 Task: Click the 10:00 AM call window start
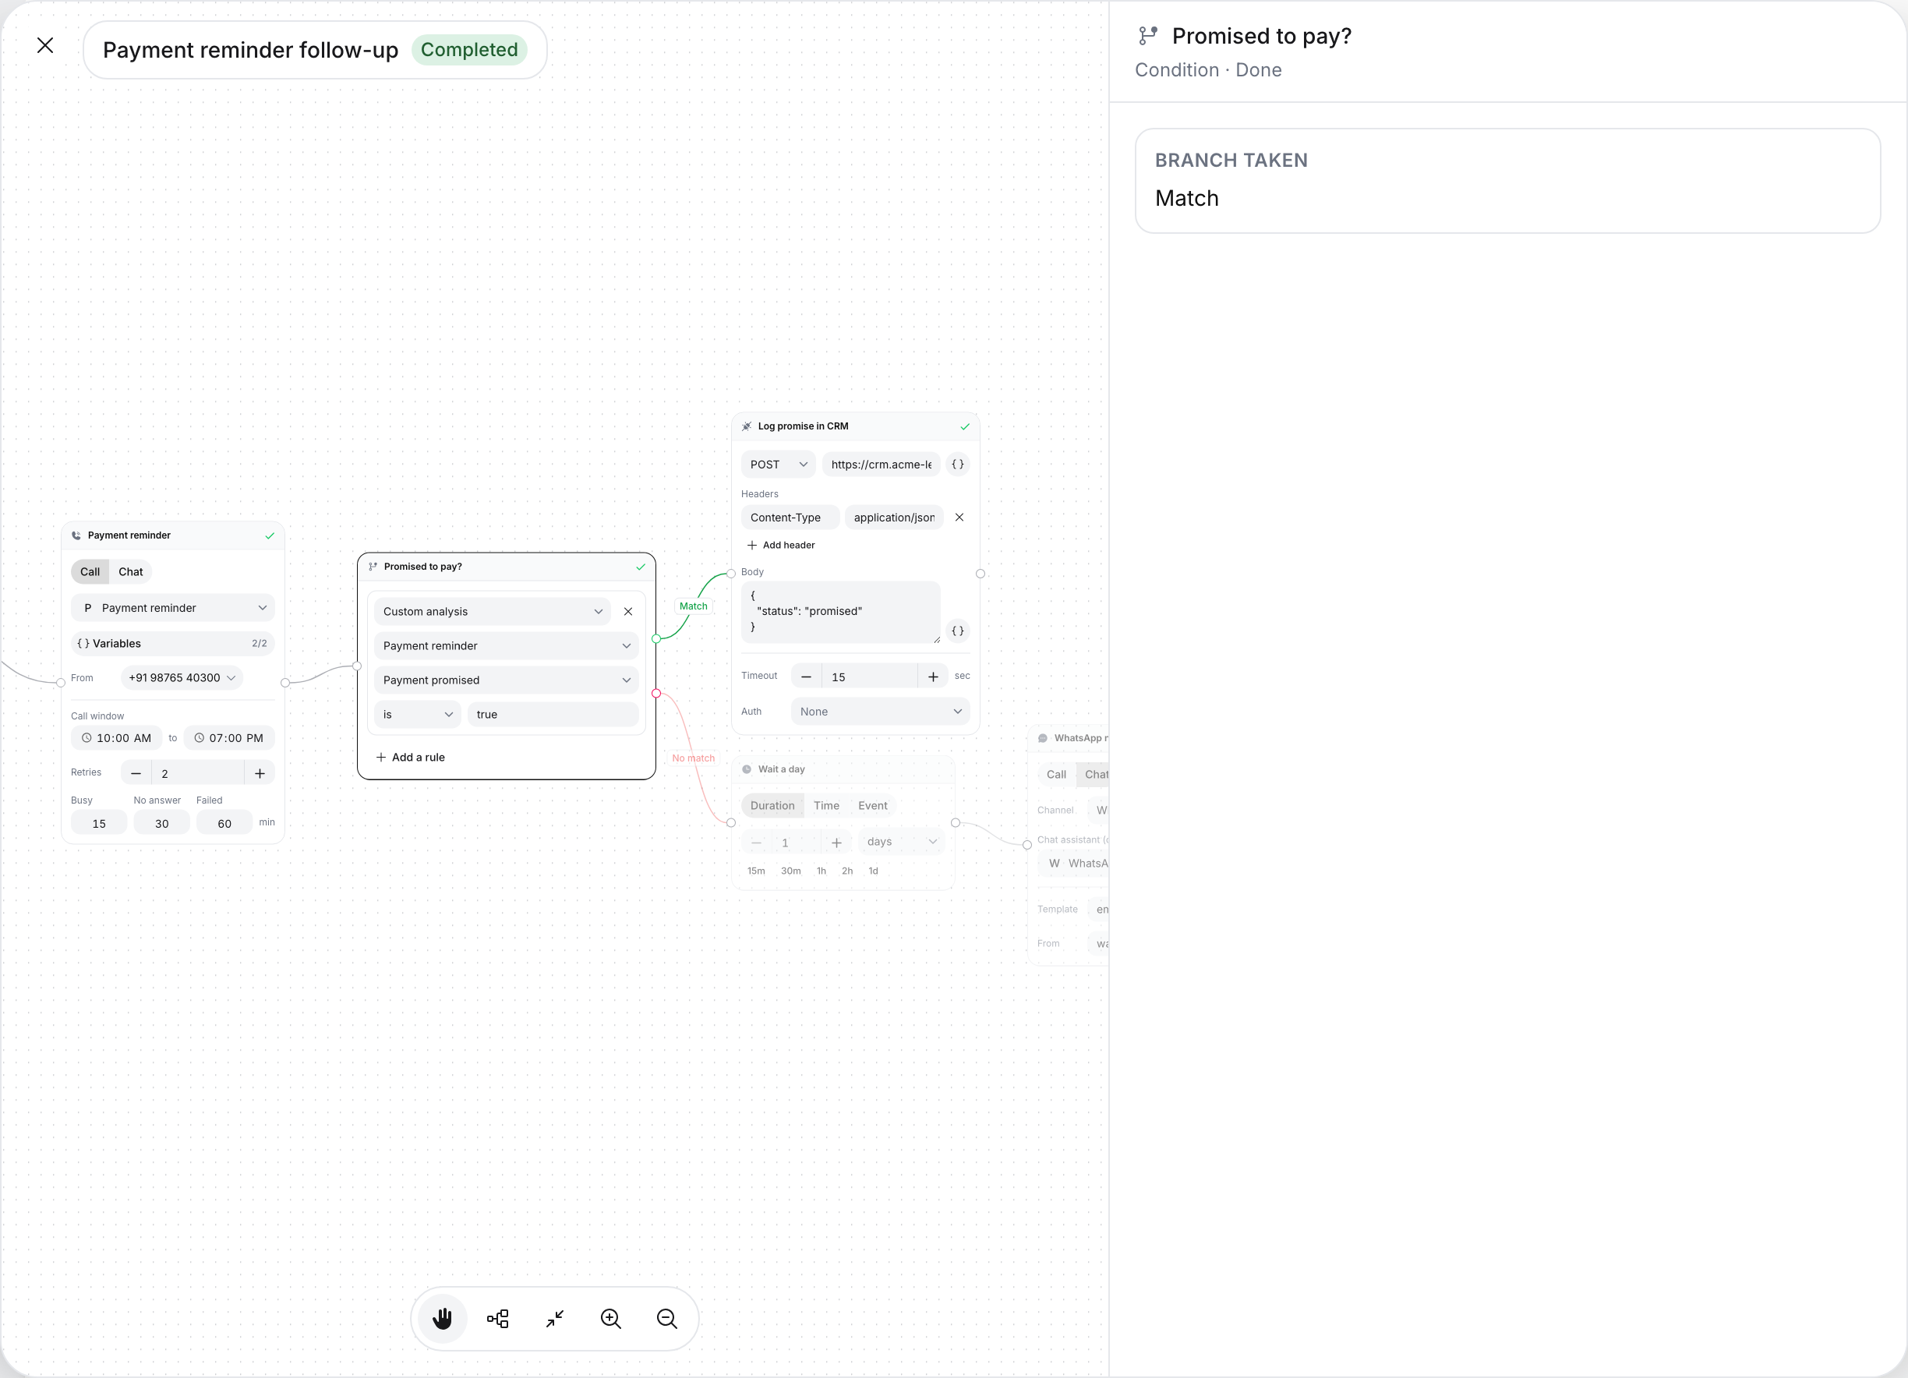coord(117,739)
